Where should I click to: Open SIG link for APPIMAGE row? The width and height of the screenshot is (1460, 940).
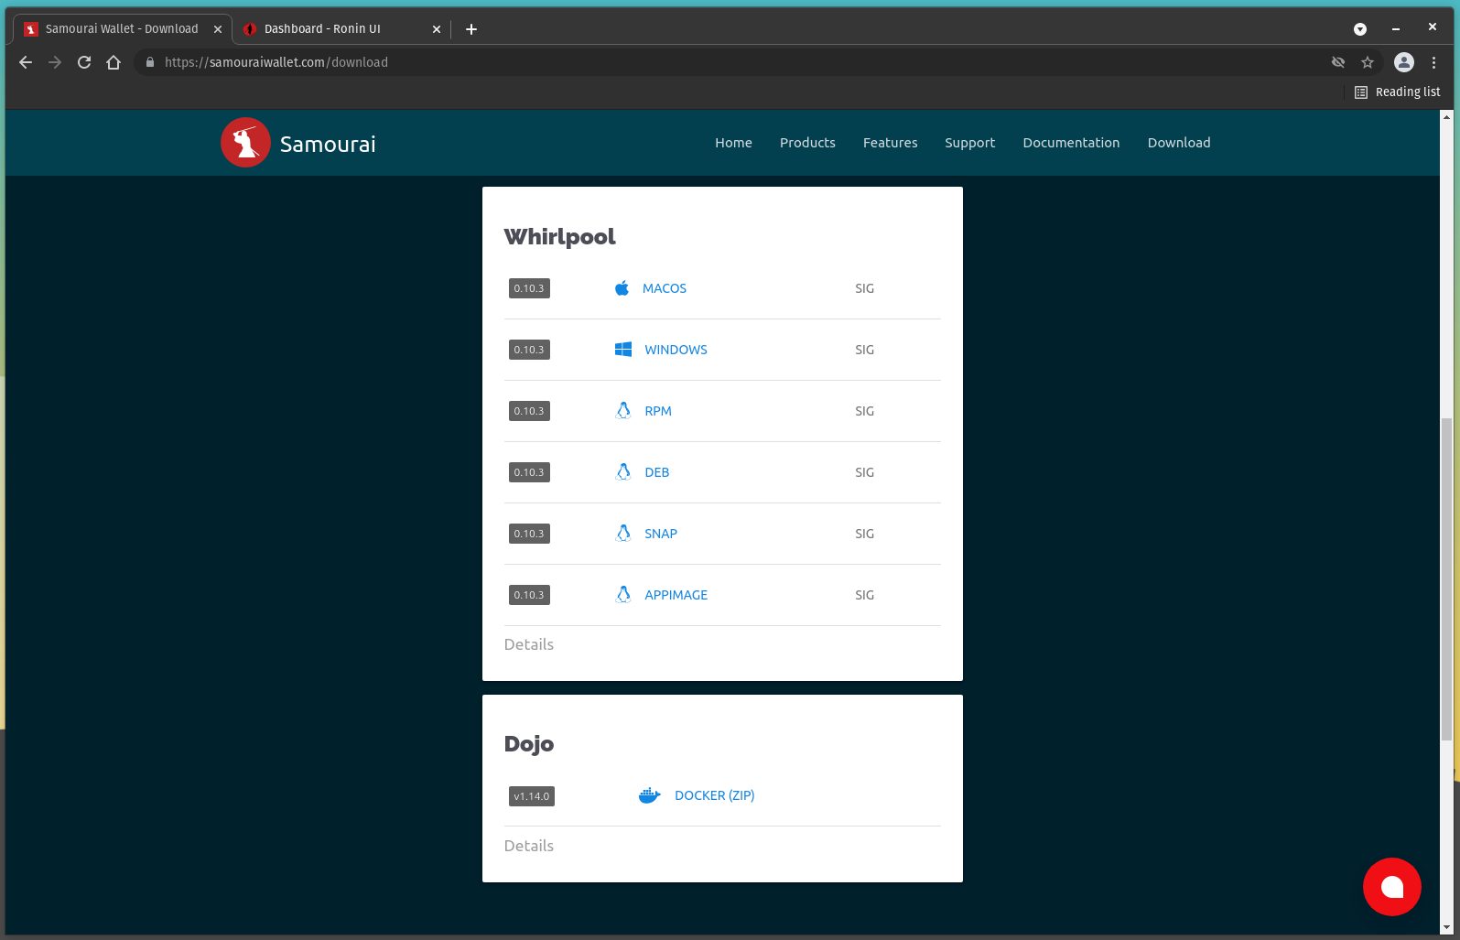pos(864,595)
